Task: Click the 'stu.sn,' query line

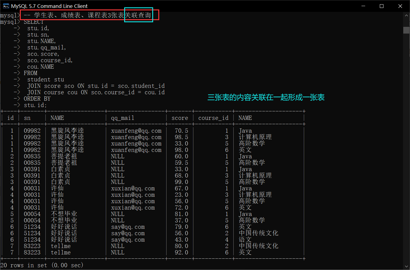Action: (x=38, y=35)
